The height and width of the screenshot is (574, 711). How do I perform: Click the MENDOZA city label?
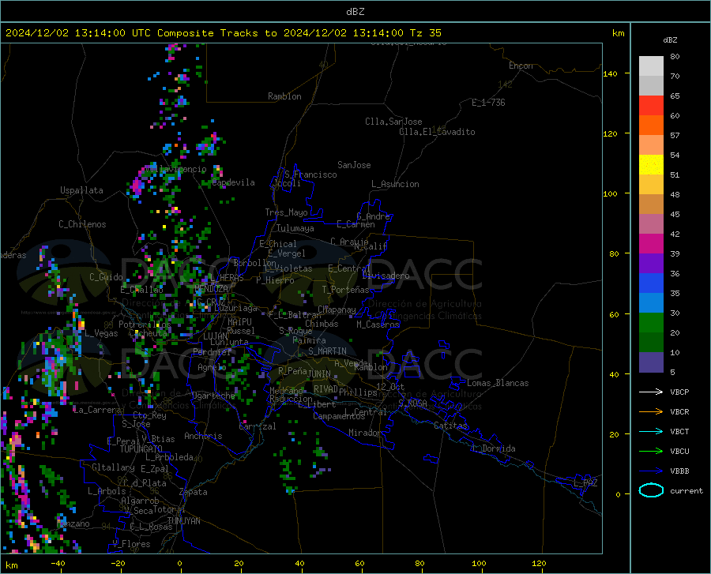[211, 289]
